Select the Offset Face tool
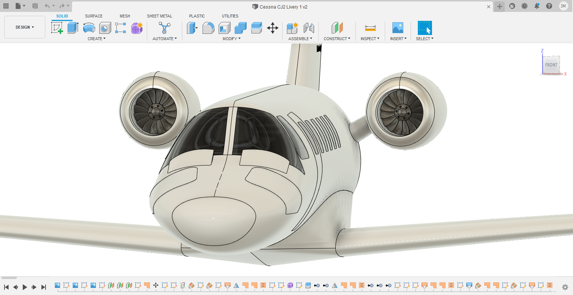 point(257,28)
